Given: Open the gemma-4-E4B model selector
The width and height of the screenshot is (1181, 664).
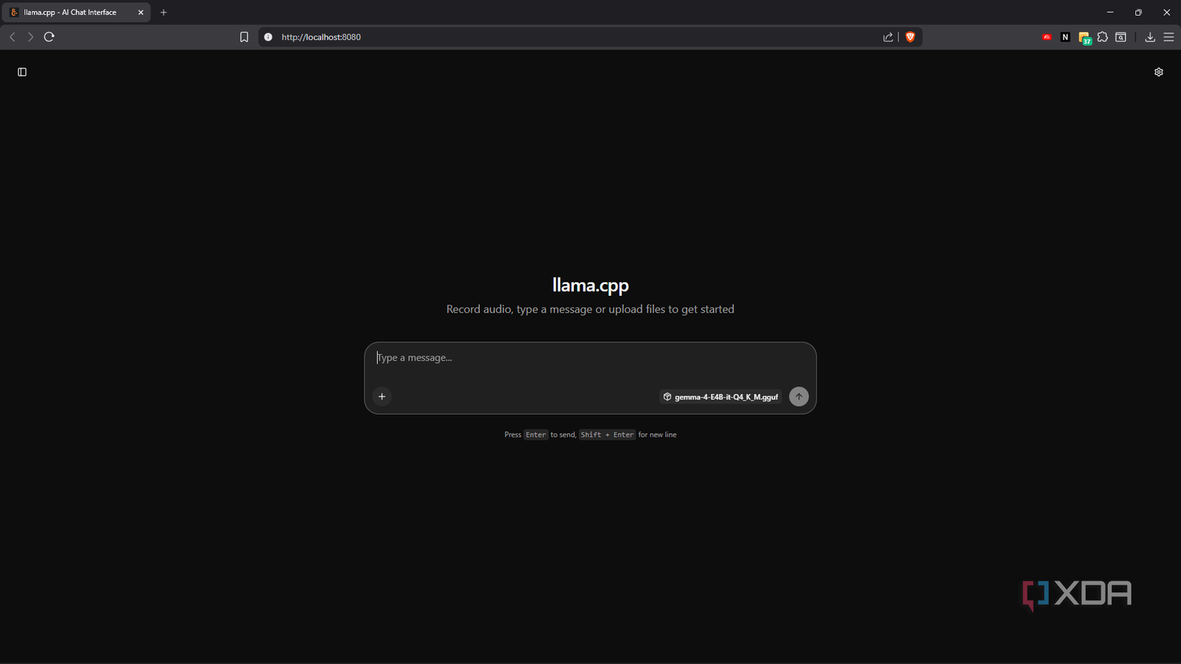Looking at the screenshot, I should [720, 397].
